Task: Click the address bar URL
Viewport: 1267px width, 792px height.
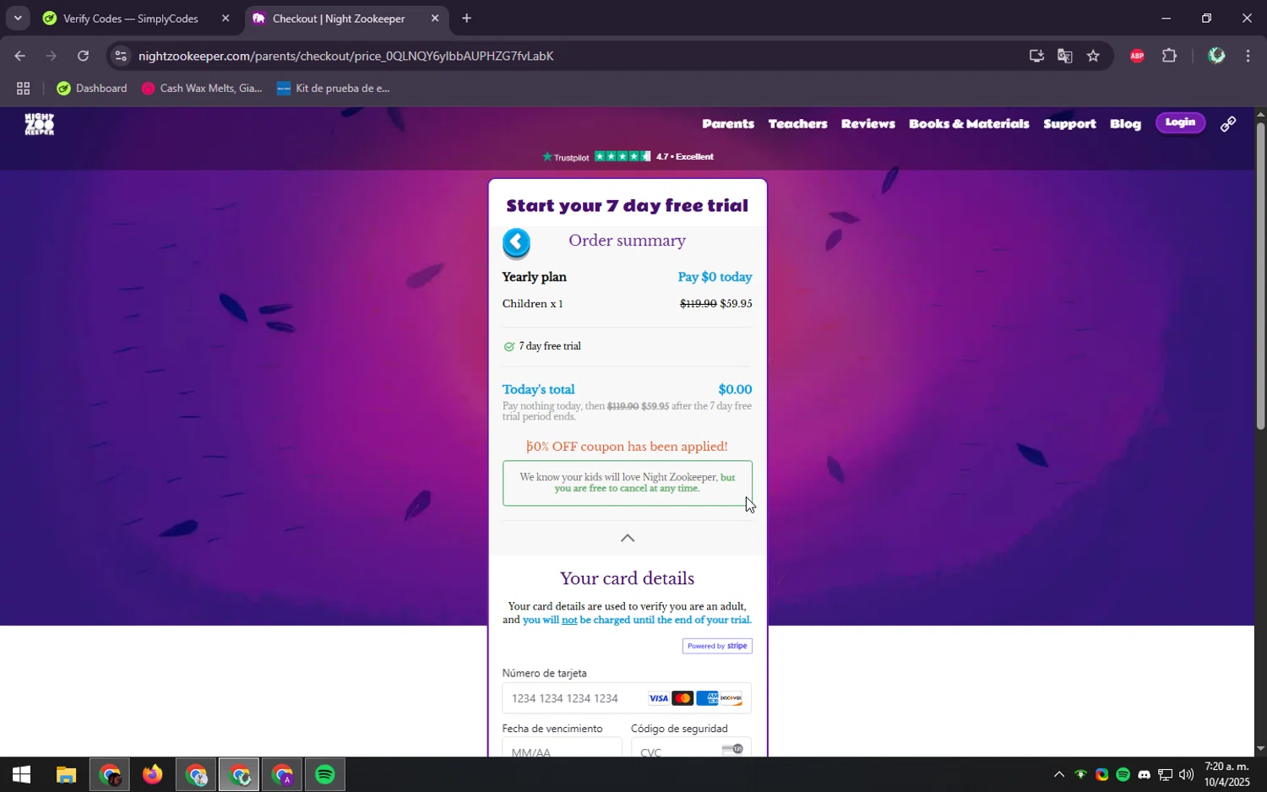Action: point(346,56)
